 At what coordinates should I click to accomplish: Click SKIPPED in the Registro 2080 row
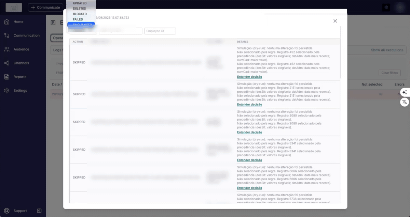(79, 122)
